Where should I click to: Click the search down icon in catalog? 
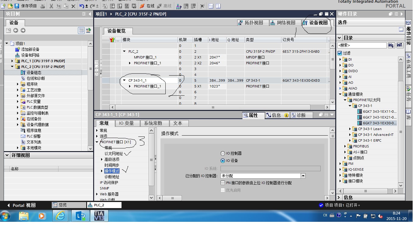click(x=392, y=45)
